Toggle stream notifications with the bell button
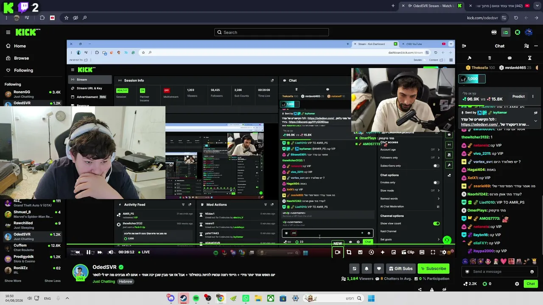 (367, 269)
